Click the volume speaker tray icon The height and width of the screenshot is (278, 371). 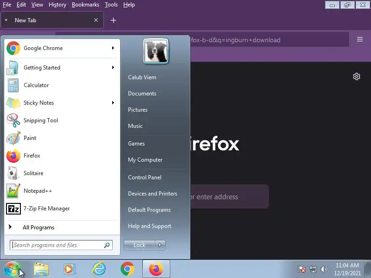(x=324, y=269)
